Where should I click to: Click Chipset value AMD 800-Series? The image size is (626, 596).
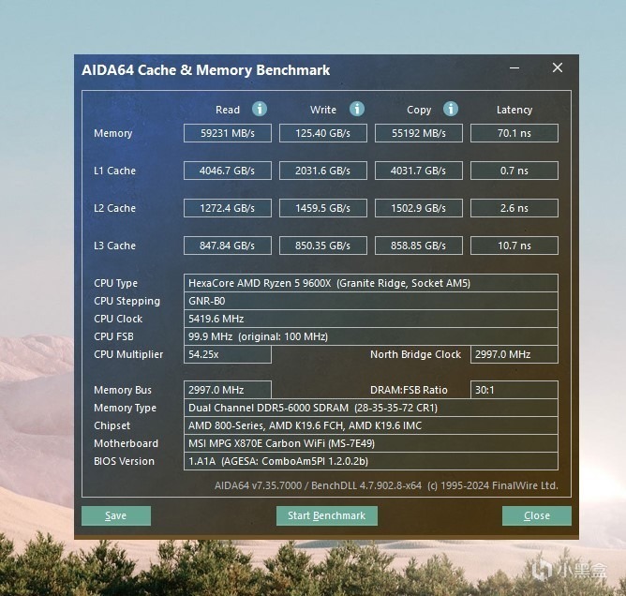pos(371,425)
